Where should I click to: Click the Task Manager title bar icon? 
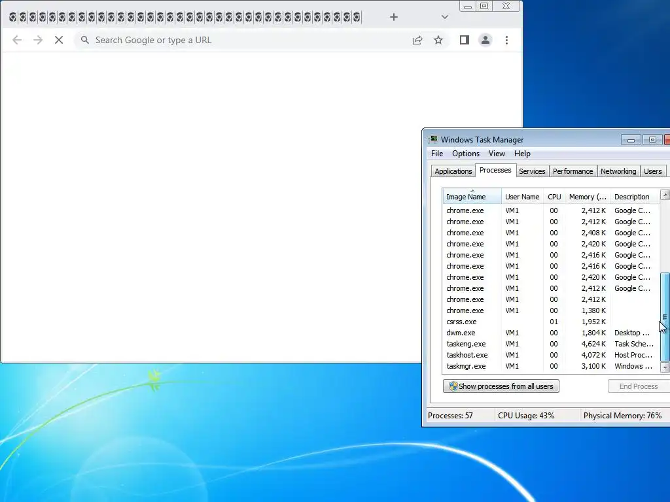(x=434, y=140)
